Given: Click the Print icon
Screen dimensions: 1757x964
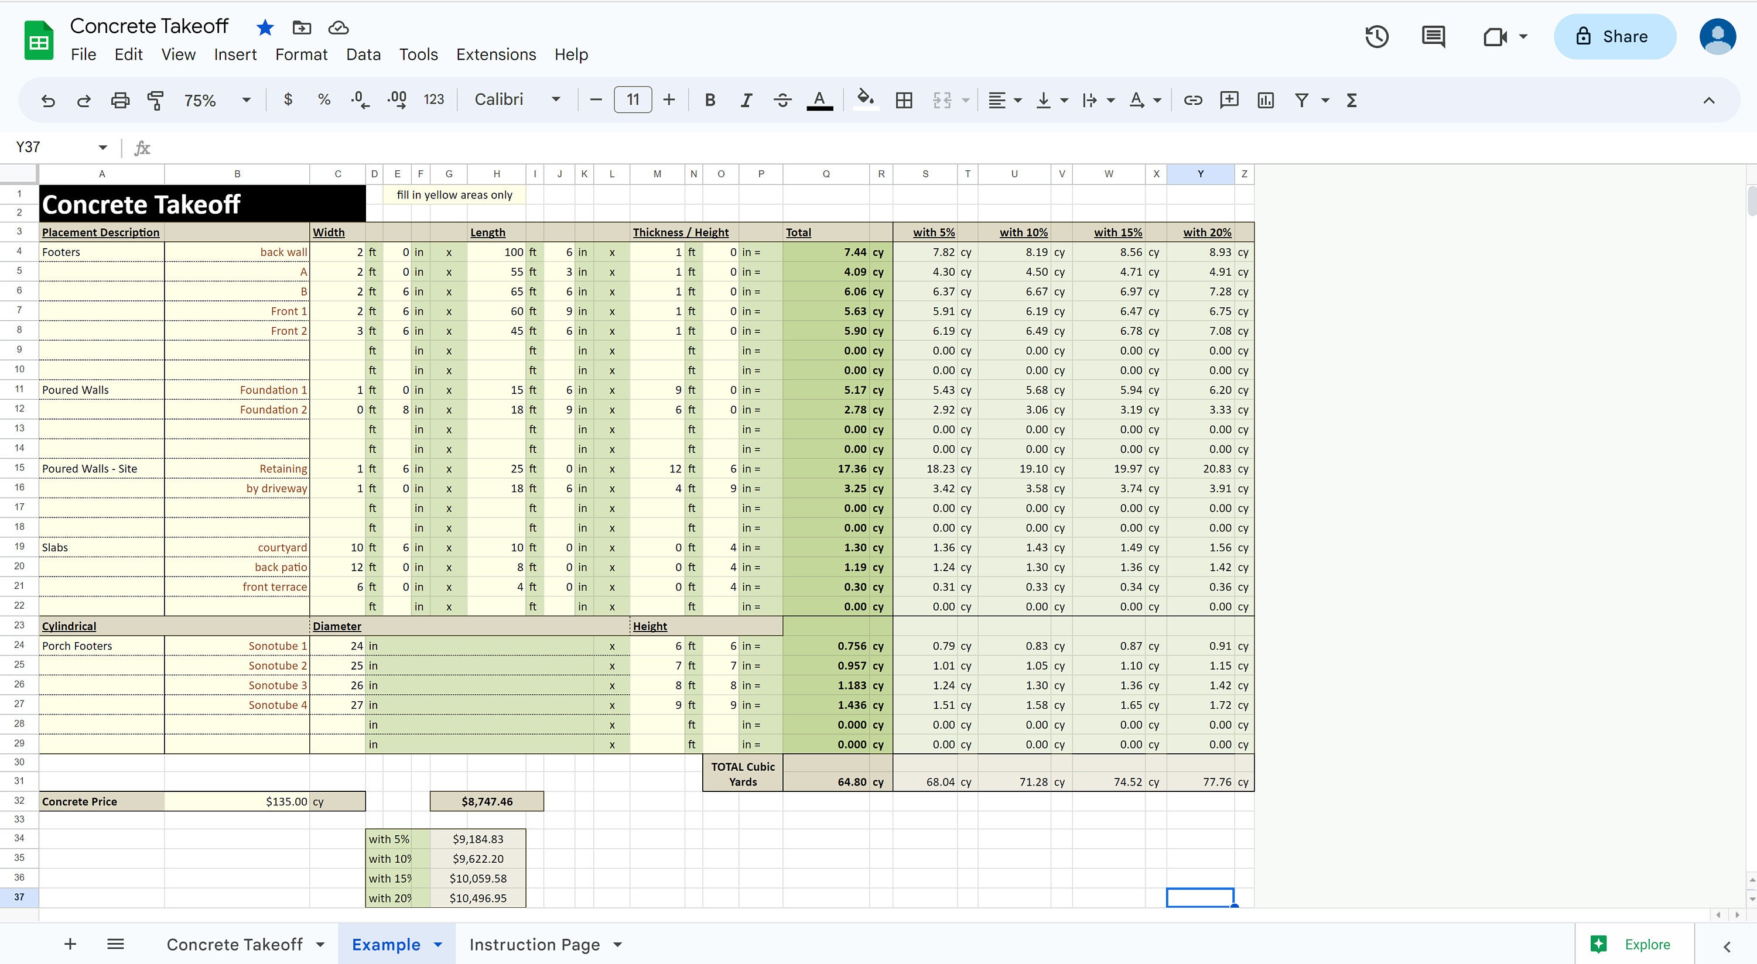Looking at the screenshot, I should tap(120, 100).
